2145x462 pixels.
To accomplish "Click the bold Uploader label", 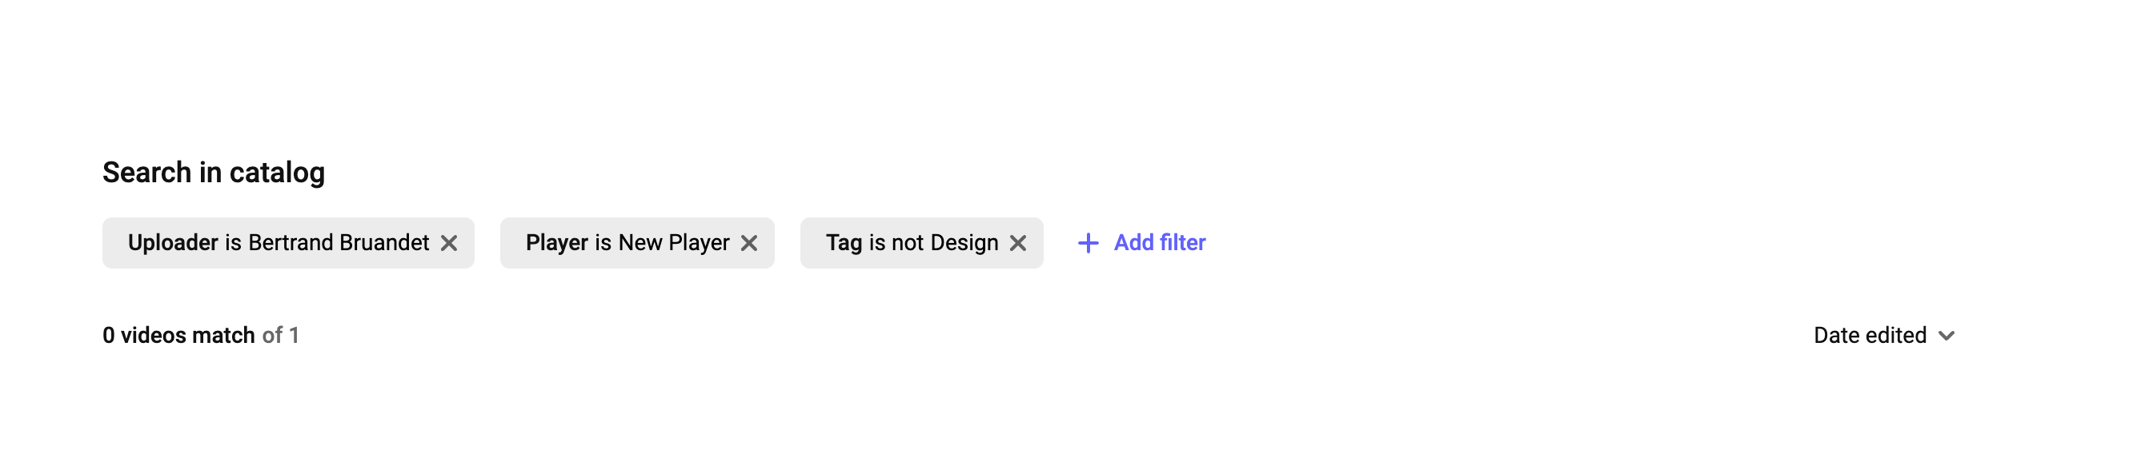I will 172,243.
